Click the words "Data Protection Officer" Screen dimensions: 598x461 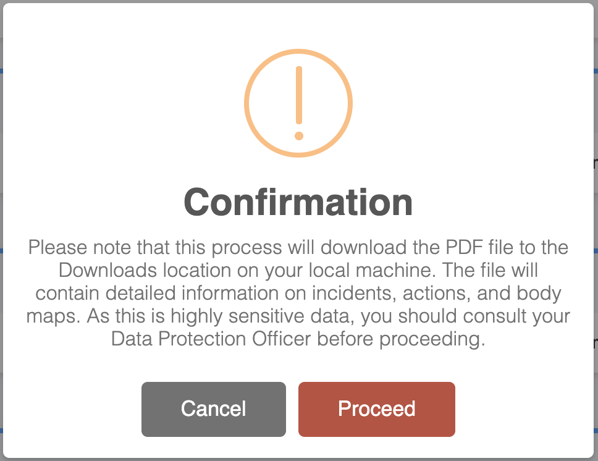coord(211,339)
